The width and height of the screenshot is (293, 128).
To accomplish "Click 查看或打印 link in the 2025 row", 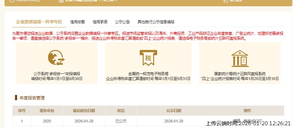I will tap(253, 121).
